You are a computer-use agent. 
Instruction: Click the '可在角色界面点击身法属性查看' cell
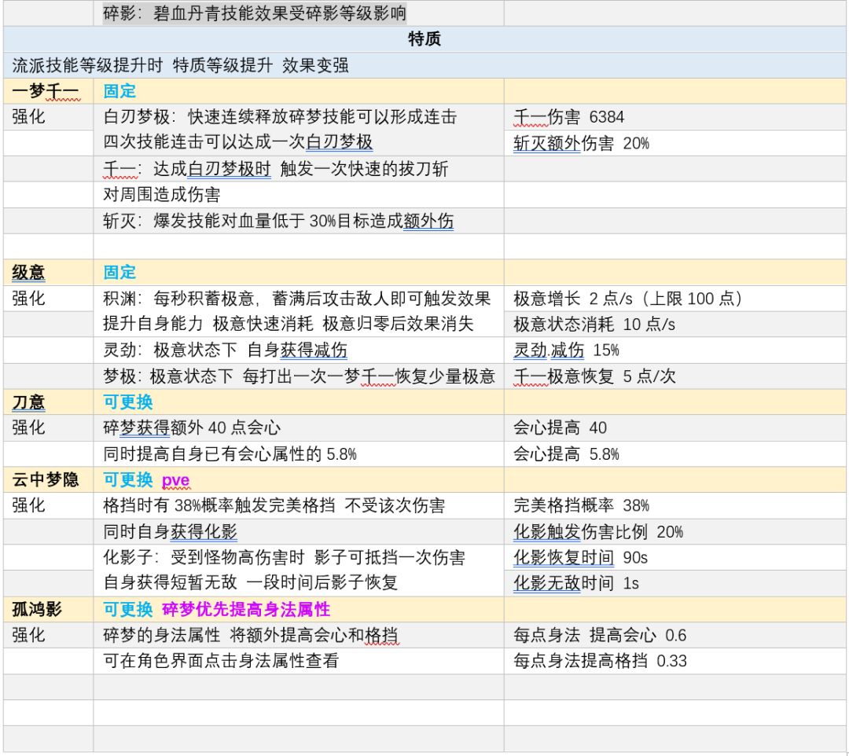click(x=299, y=661)
